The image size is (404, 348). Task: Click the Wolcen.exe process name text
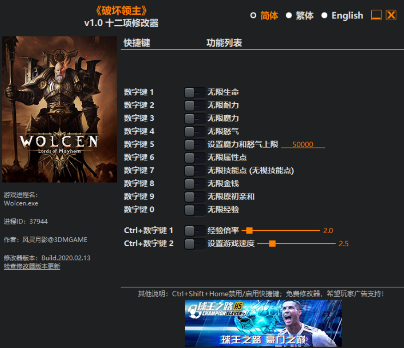point(21,203)
